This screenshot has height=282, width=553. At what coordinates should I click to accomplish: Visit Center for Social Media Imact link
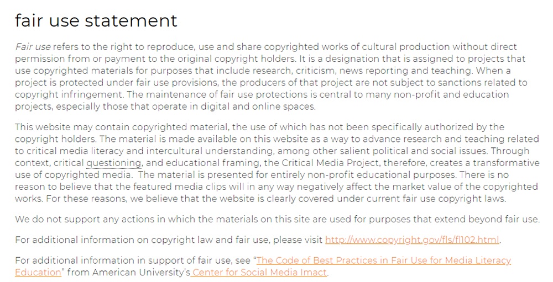(x=259, y=272)
